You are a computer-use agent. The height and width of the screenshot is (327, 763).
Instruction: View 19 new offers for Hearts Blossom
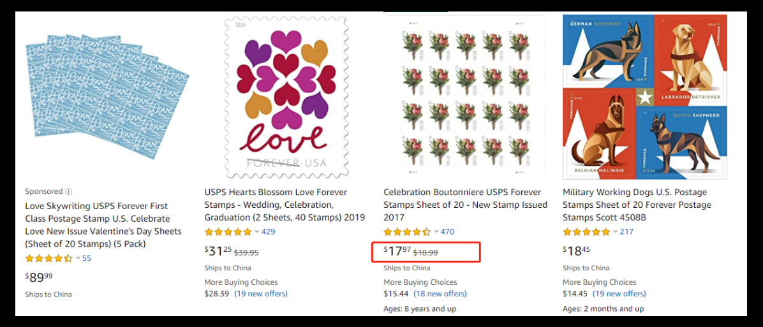(x=261, y=294)
